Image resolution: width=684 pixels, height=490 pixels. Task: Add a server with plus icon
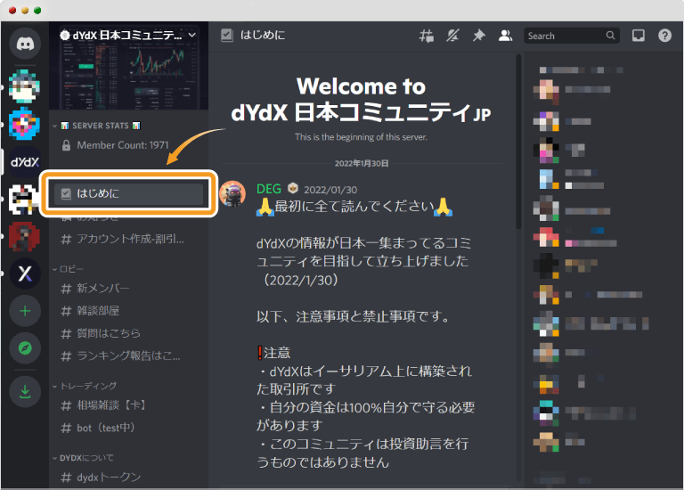[25, 311]
